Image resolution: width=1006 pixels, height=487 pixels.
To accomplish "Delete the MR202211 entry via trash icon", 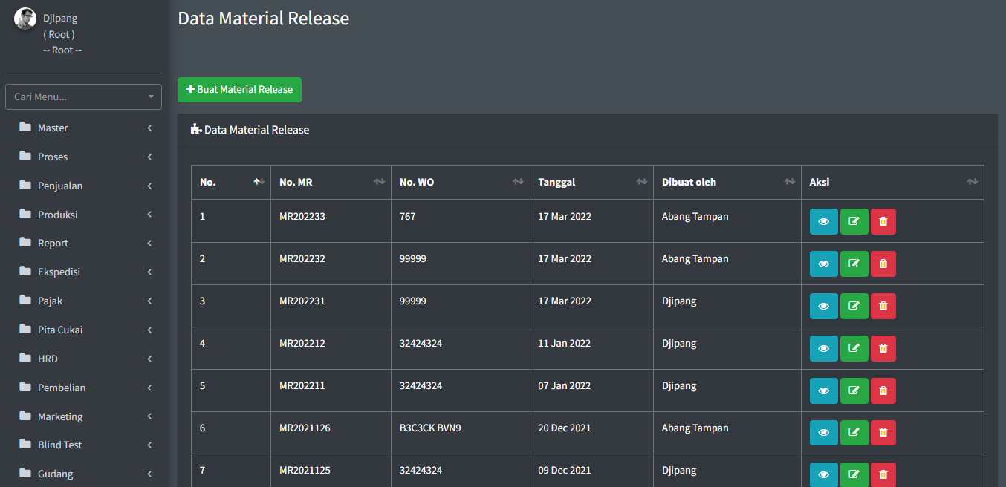I will (x=883, y=390).
